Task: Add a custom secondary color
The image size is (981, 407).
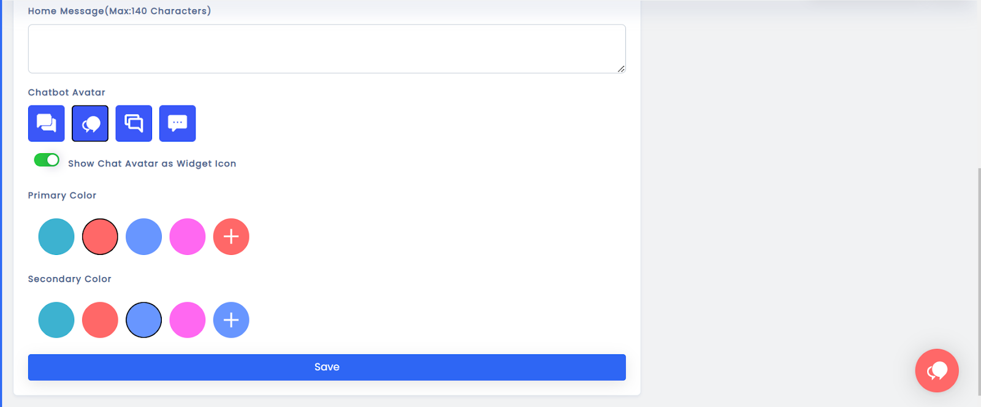Action: click(x=231, y=320)
